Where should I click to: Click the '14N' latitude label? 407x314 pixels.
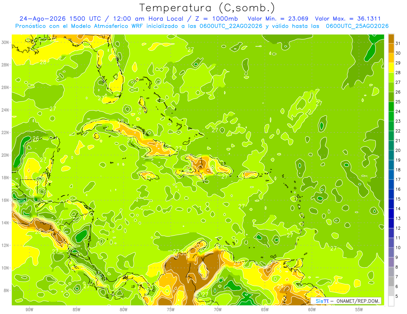pos(6,223)
